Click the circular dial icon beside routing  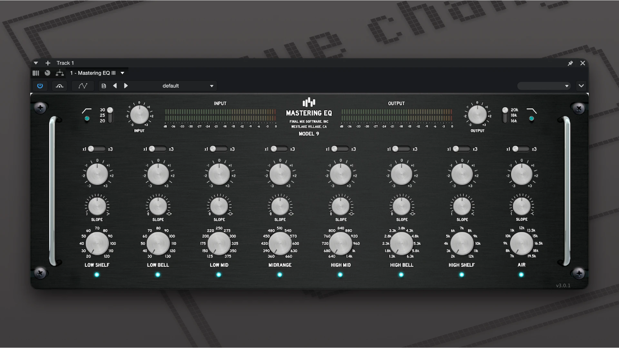tap(47, 73)
